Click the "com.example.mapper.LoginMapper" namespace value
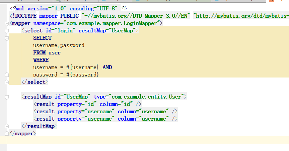 click(x=112, y=23)
